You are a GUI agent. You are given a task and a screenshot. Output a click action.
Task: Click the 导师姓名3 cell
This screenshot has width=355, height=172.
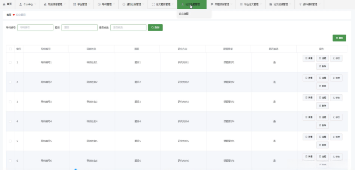(92, 101)
